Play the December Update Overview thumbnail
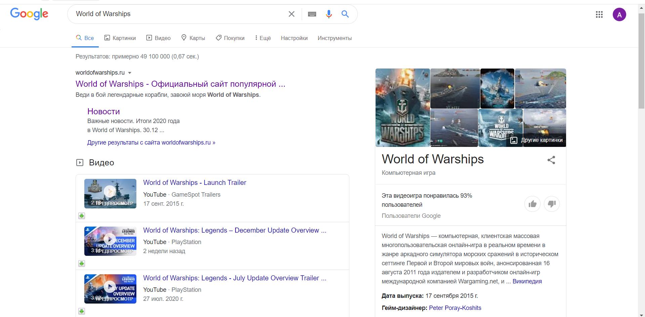645x317 pixels. click(110, 241)
